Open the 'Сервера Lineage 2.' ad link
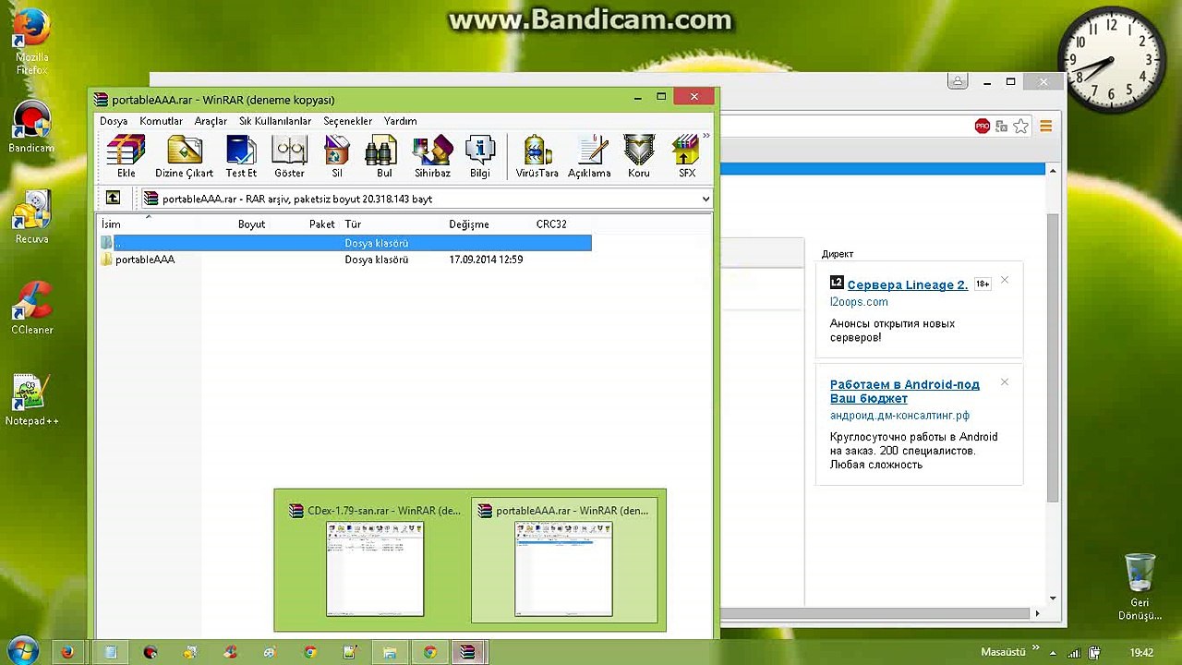The width and height of the screenshot is (1182, 665). pyautogui.click(x=908, y=284)
